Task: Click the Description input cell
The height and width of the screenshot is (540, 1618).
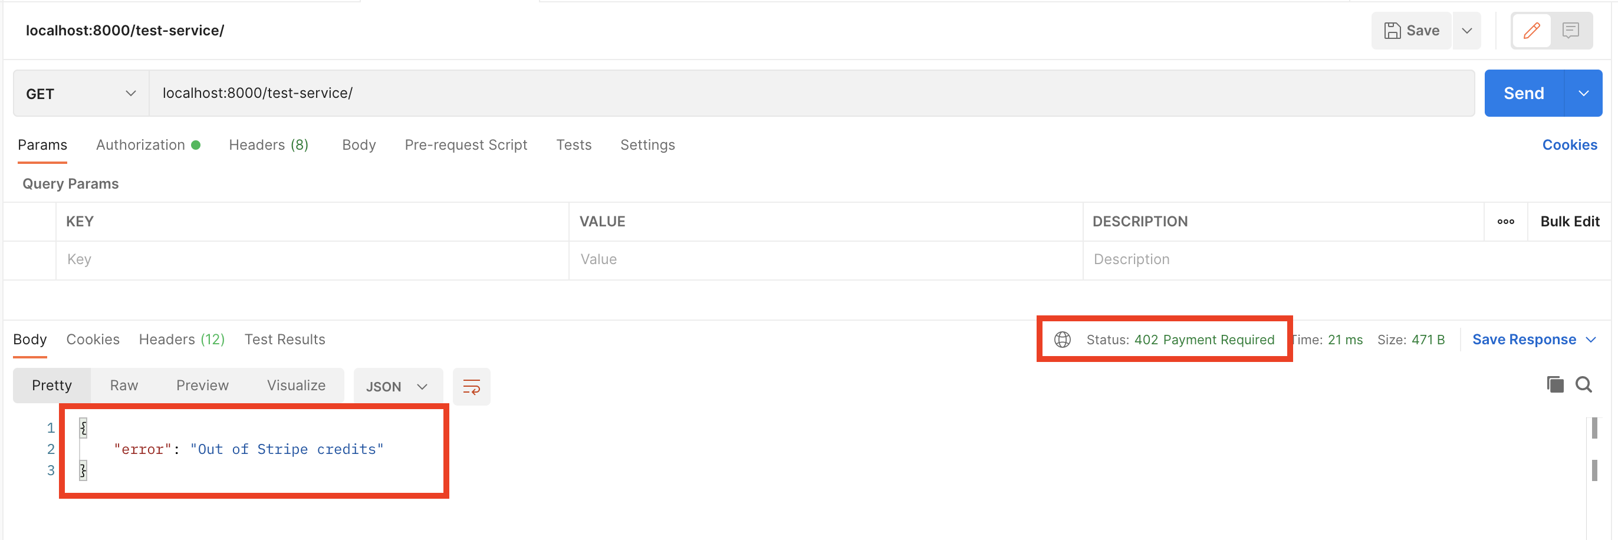Action: 1283,260
